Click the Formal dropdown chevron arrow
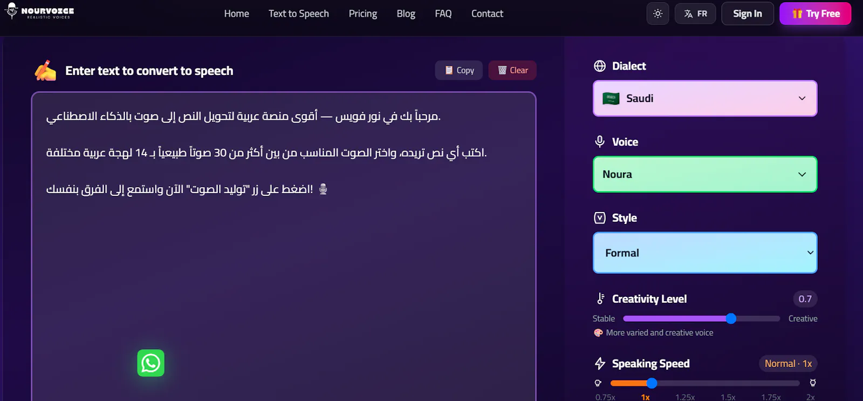 pos(810,253)
